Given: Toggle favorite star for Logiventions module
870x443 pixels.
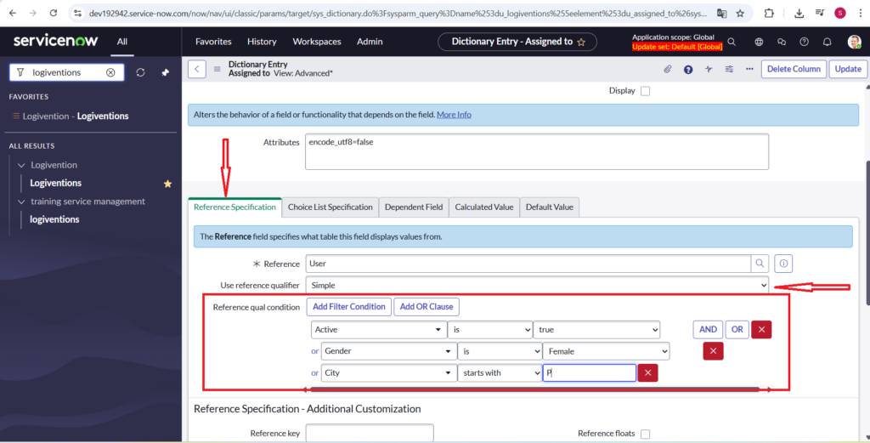Looking at the screenshot, I should click(x=167, y=183).
